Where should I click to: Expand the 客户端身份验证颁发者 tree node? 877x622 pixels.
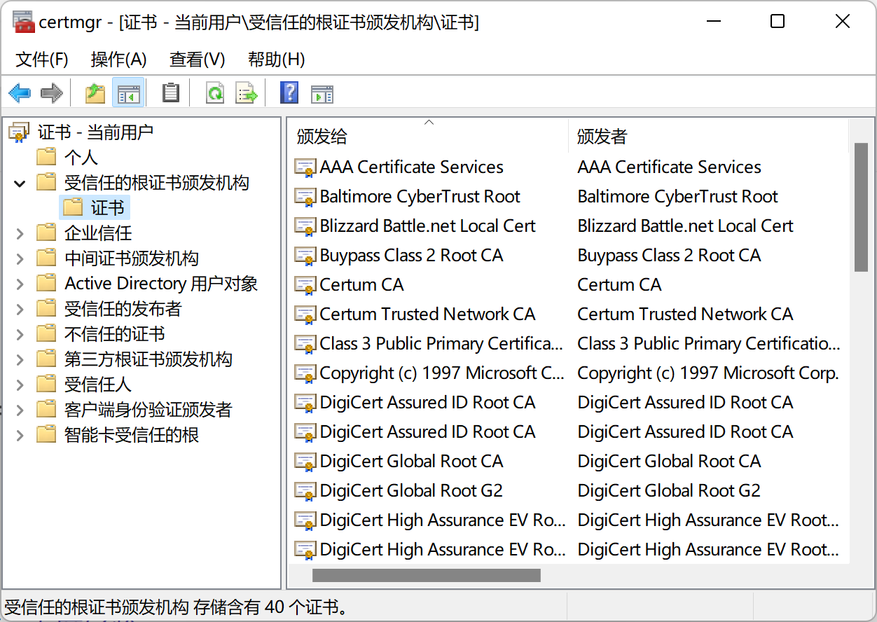pos(20,410)
